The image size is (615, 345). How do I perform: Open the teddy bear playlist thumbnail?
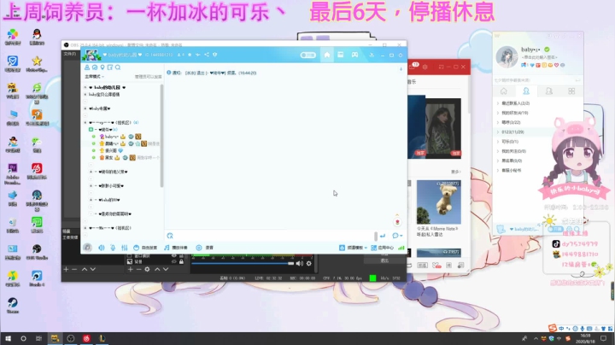438,202
